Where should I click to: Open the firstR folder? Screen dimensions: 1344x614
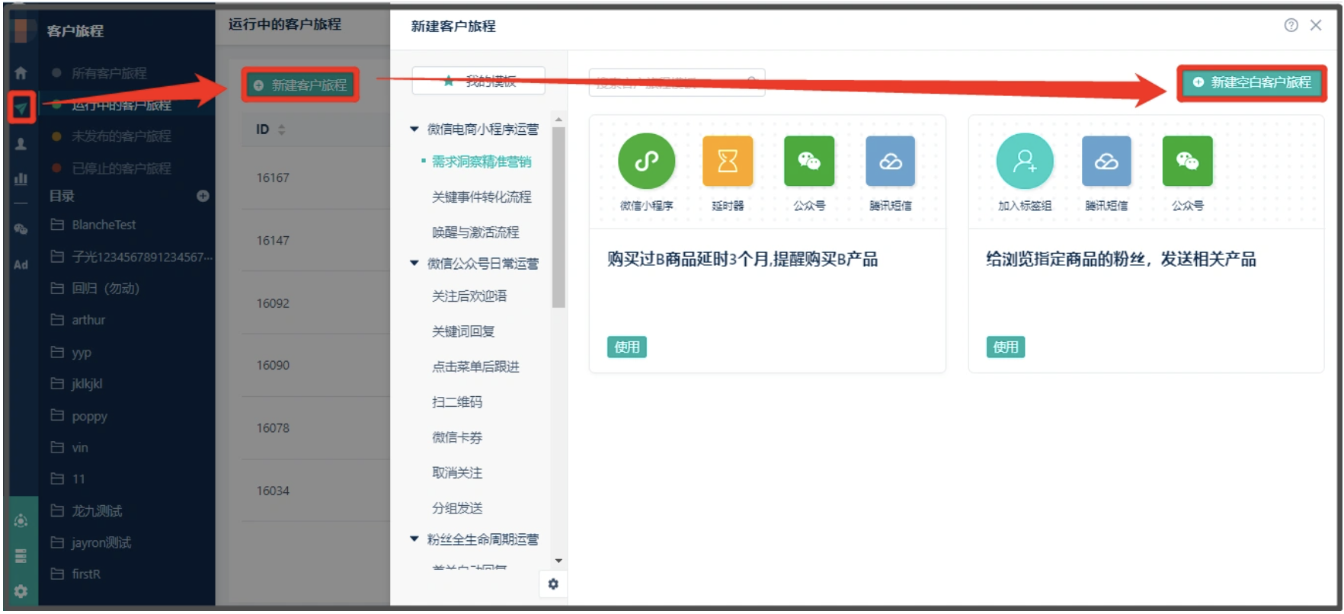pos(85,574)
